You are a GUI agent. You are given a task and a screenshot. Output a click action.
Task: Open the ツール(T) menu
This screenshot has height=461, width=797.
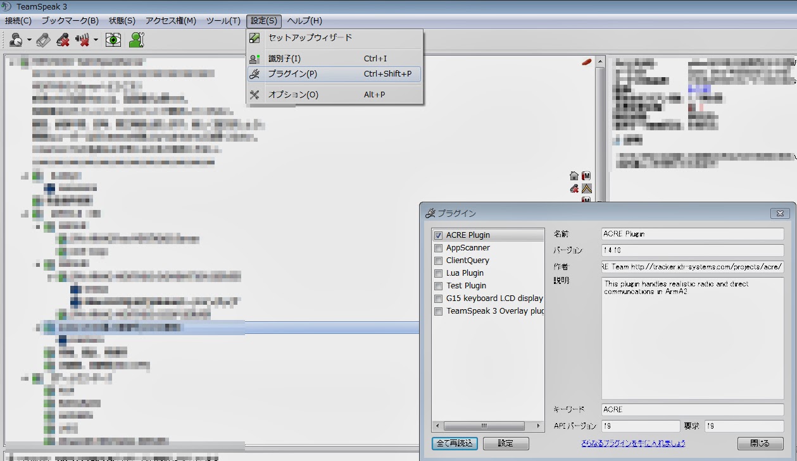(223, 21)
